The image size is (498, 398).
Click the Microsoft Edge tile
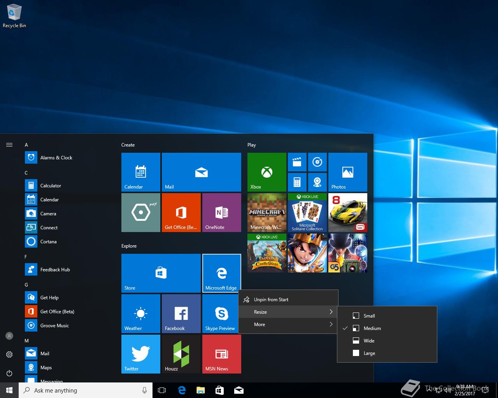pos(222,273)
